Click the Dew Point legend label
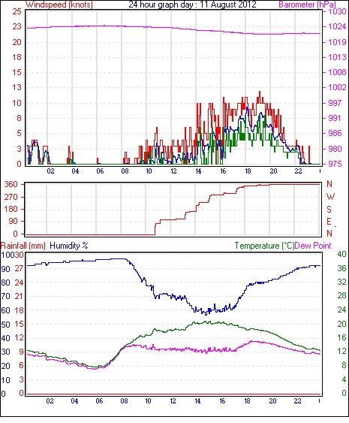Viewport: 349px width, 423px height. pyautogui.click(x=313, y=246)
